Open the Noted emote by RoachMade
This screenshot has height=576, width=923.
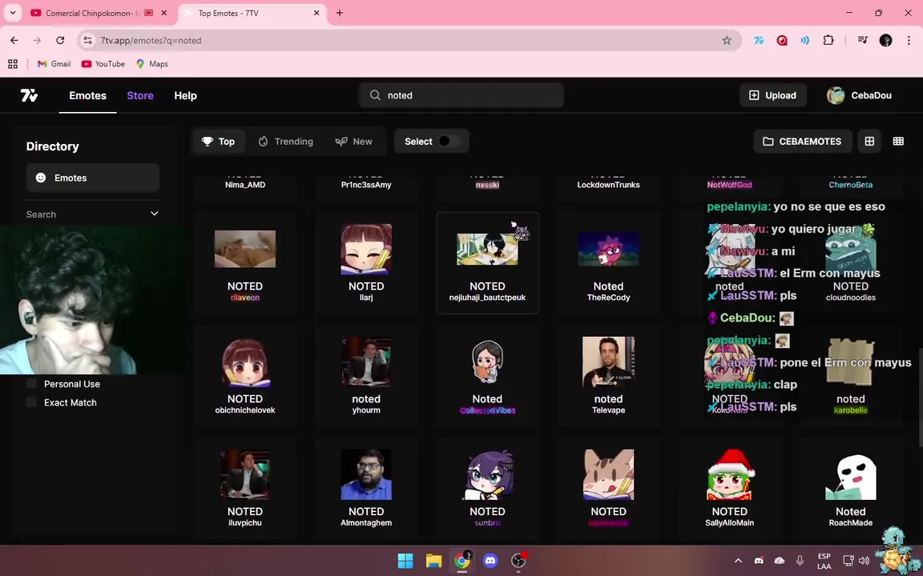coord(851,489)
